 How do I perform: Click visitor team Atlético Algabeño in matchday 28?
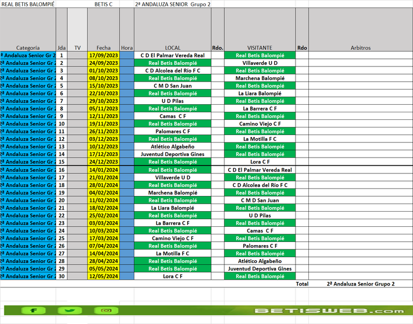coord(260,261)
